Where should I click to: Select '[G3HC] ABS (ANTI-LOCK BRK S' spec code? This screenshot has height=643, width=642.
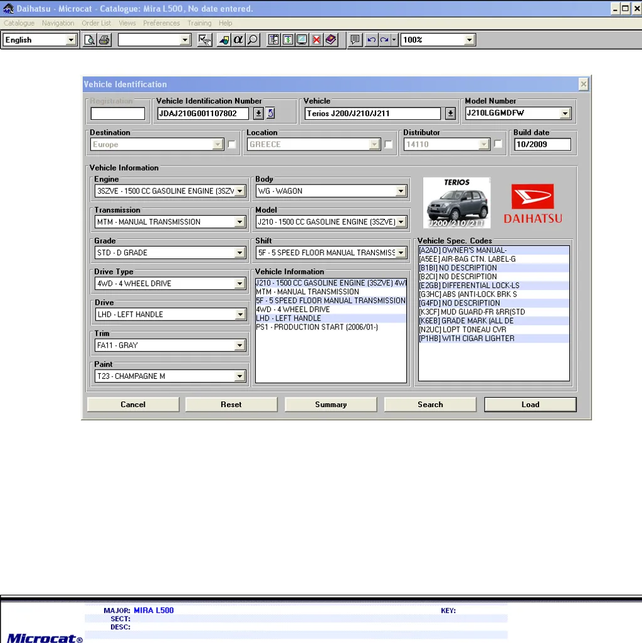493,294
